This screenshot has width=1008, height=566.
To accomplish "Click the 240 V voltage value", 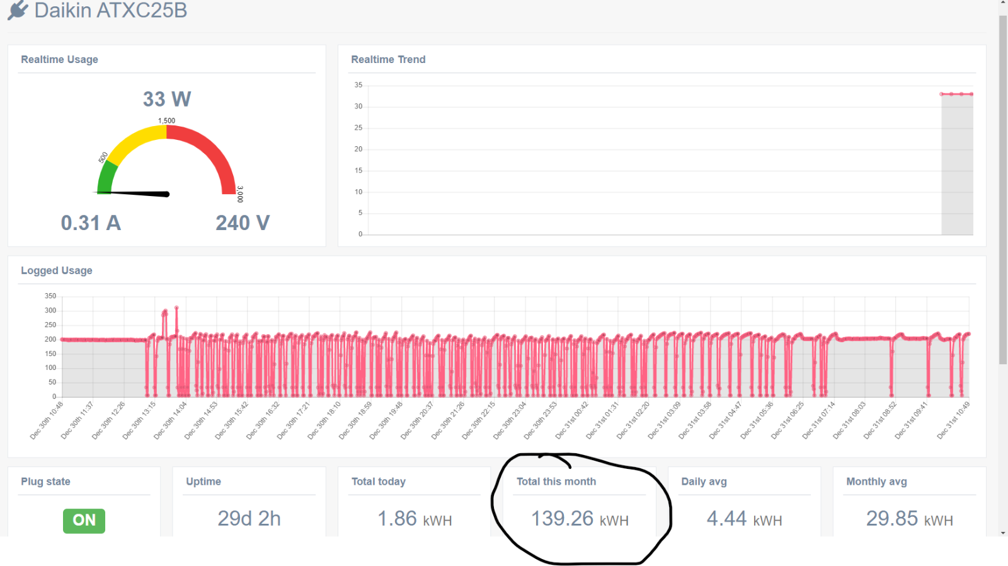I will (x=243, y=222).
